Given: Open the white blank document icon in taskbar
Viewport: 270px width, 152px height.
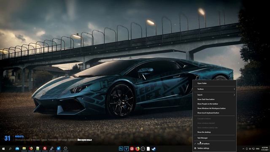Looking at the screenshot, I should tap(148, 149).
